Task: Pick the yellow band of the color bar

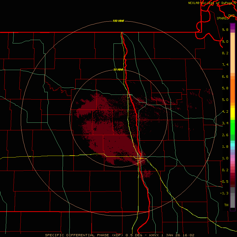Action: pyautogui.click(x=233, y=113)
